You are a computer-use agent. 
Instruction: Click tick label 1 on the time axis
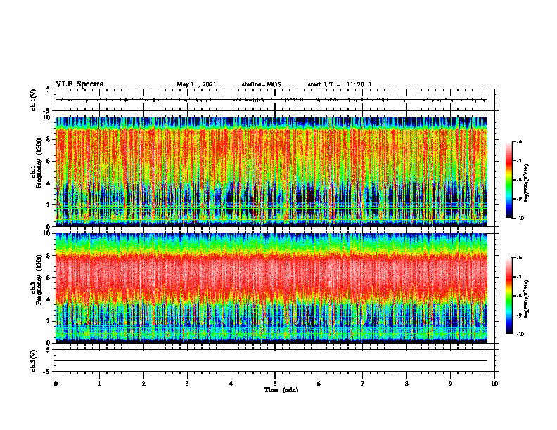[99, 384]
